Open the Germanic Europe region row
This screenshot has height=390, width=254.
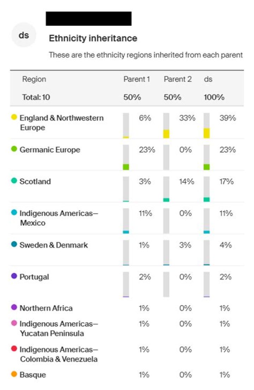pos(50,150)
